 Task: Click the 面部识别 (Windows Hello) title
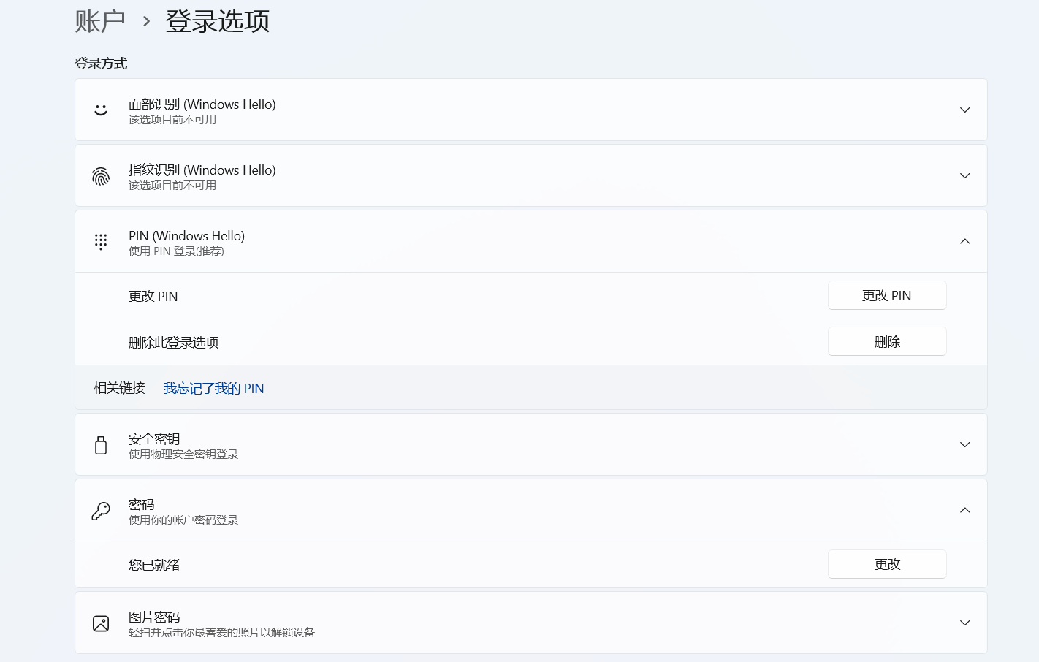coord(202,104)
